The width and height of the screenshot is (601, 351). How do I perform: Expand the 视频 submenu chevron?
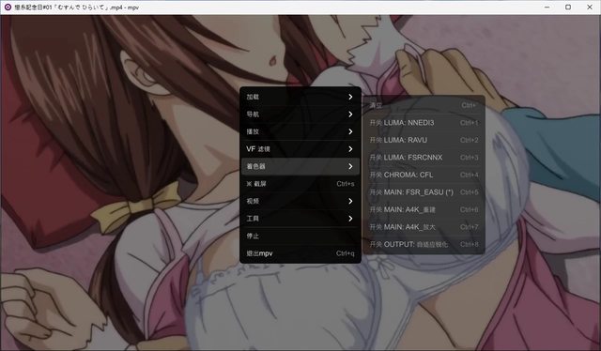coord(350,201)
